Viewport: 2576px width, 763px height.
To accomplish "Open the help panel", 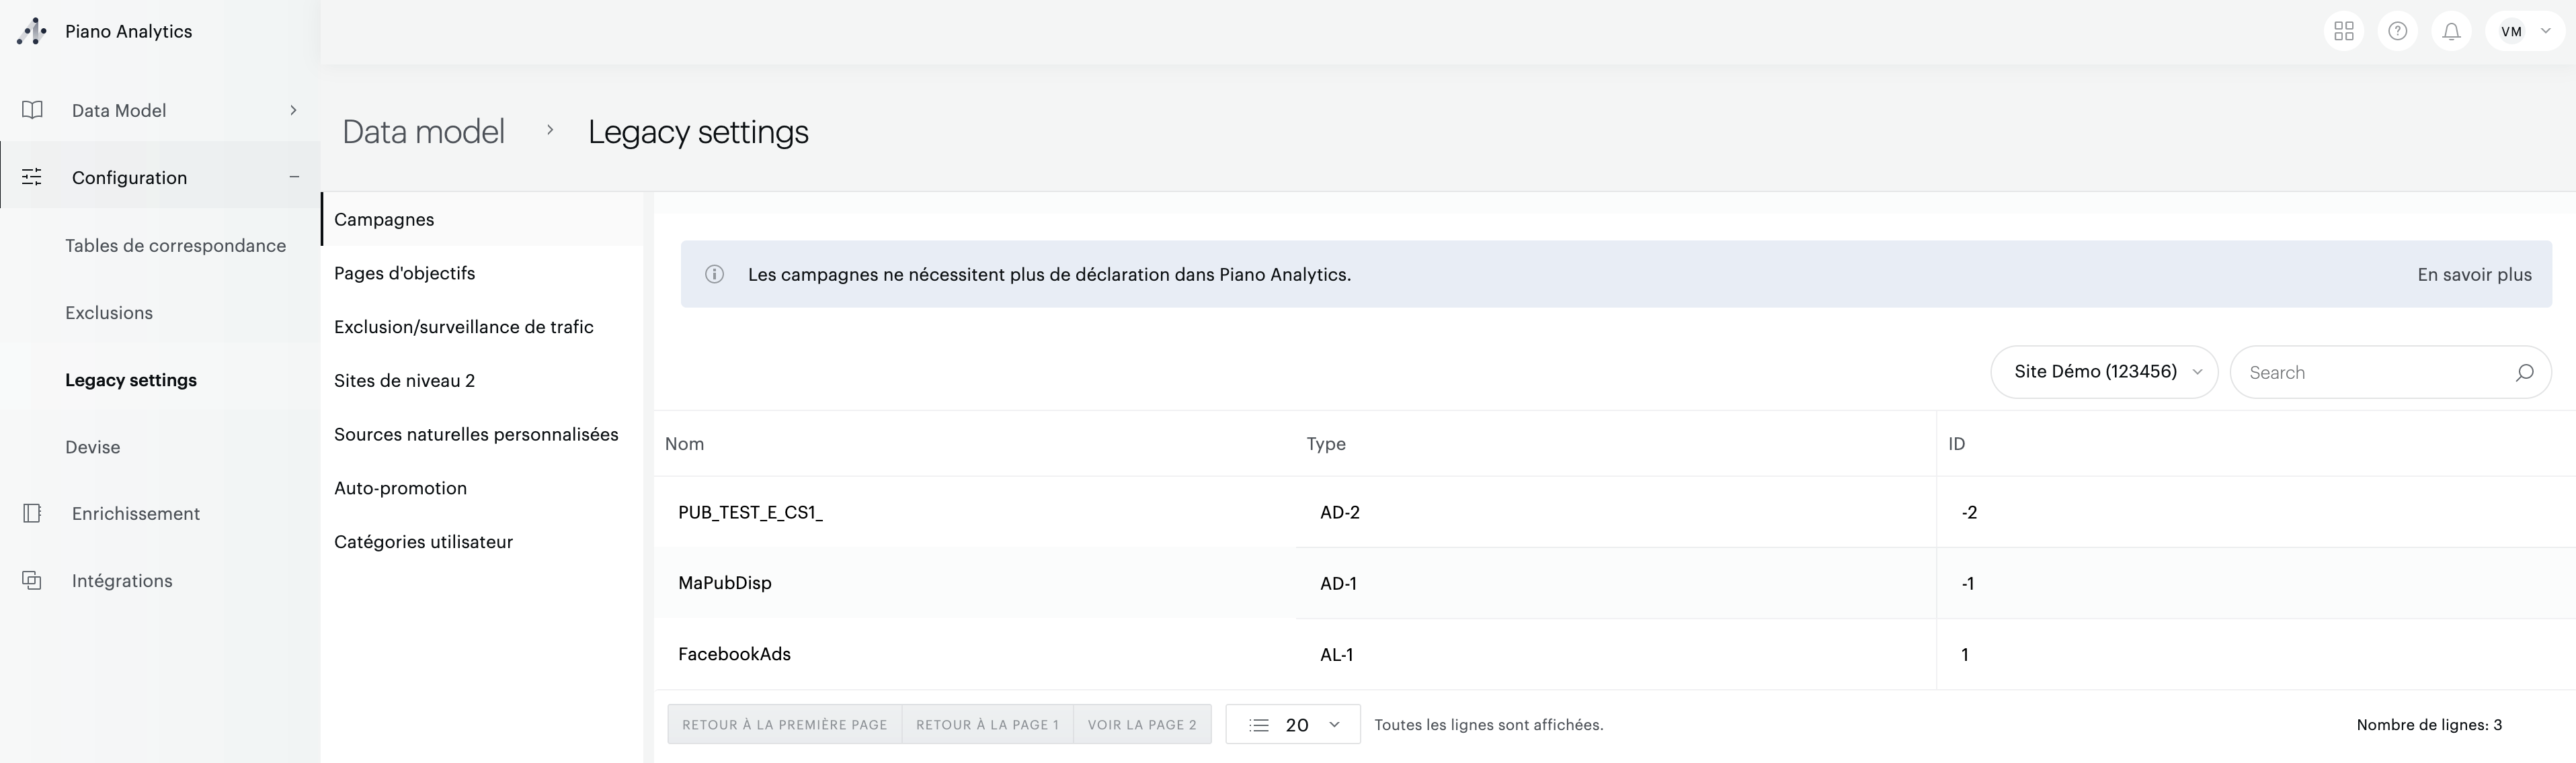I will (2398, 31).
